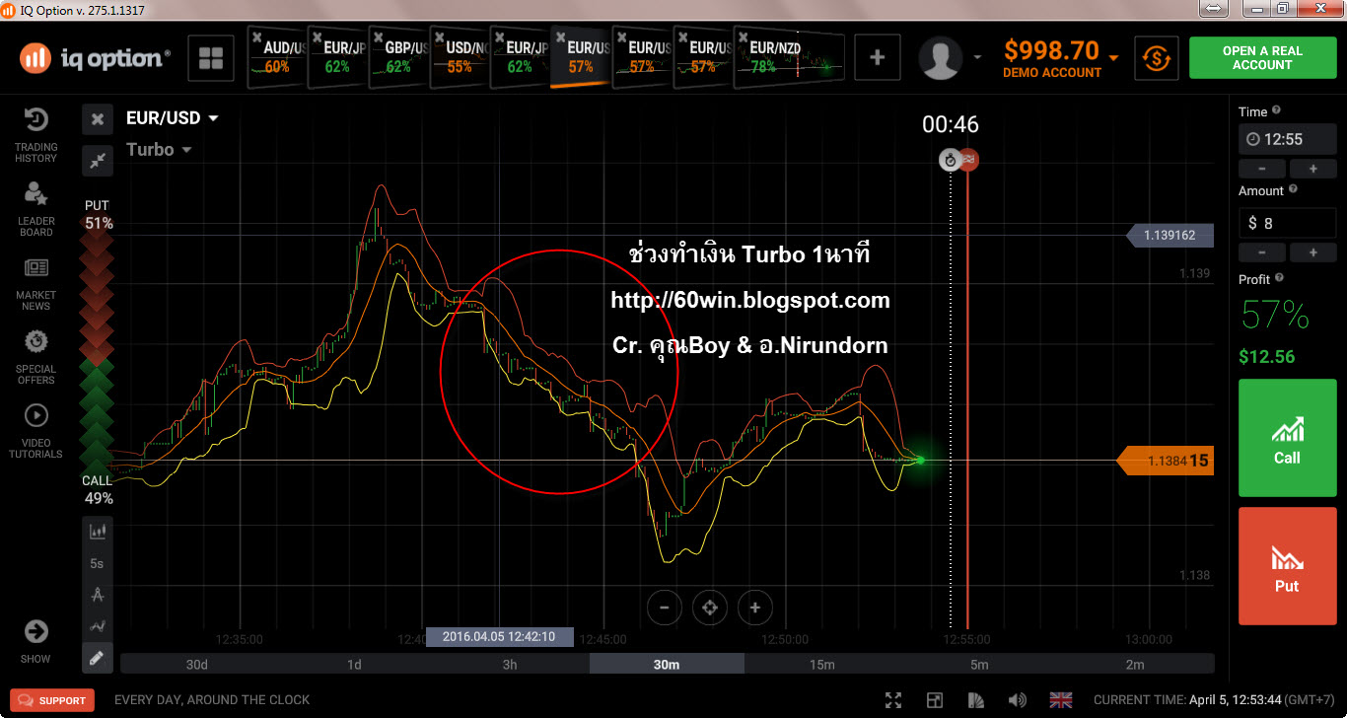Close the EUR/NZD asset tab

(744, 36)
